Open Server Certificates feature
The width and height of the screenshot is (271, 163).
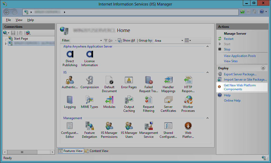tap(168, 104)
